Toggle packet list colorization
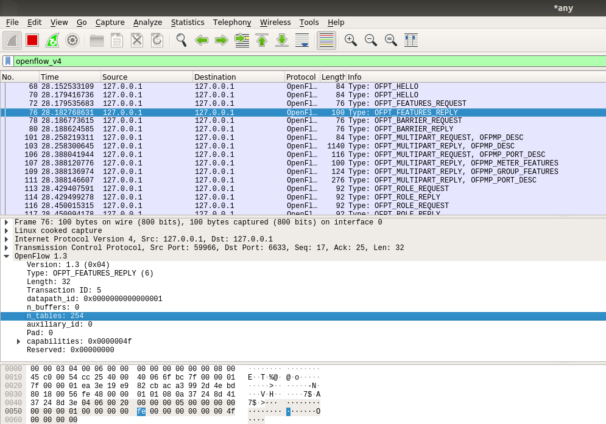 (326, 40)
